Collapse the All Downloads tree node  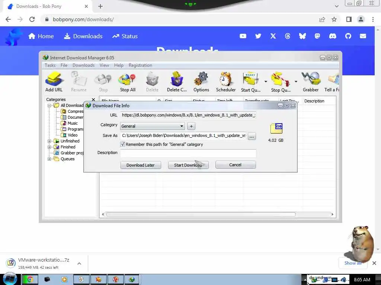tap(49, 105)
